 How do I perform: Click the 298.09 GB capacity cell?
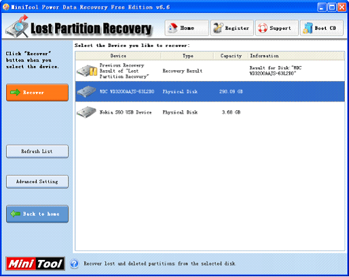231,91
